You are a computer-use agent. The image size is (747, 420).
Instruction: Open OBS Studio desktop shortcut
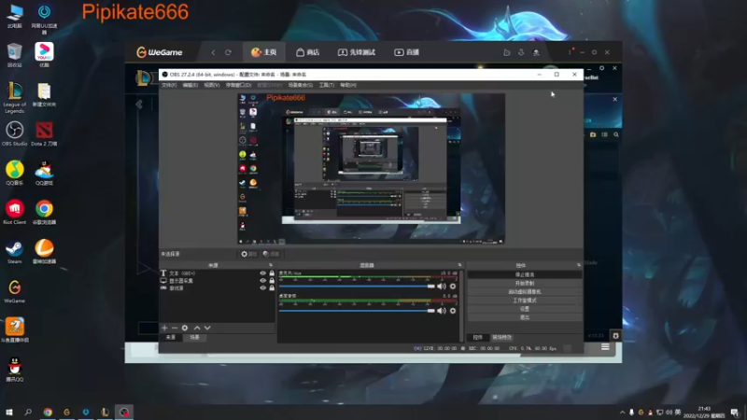[15, 133]
